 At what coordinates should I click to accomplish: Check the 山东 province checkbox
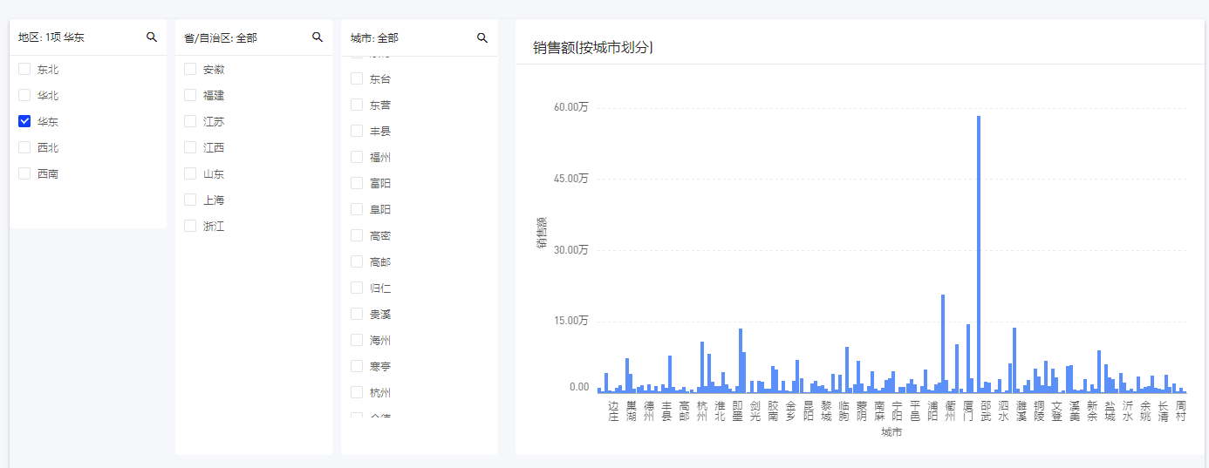pyautogui.click(x=190, y=173)
